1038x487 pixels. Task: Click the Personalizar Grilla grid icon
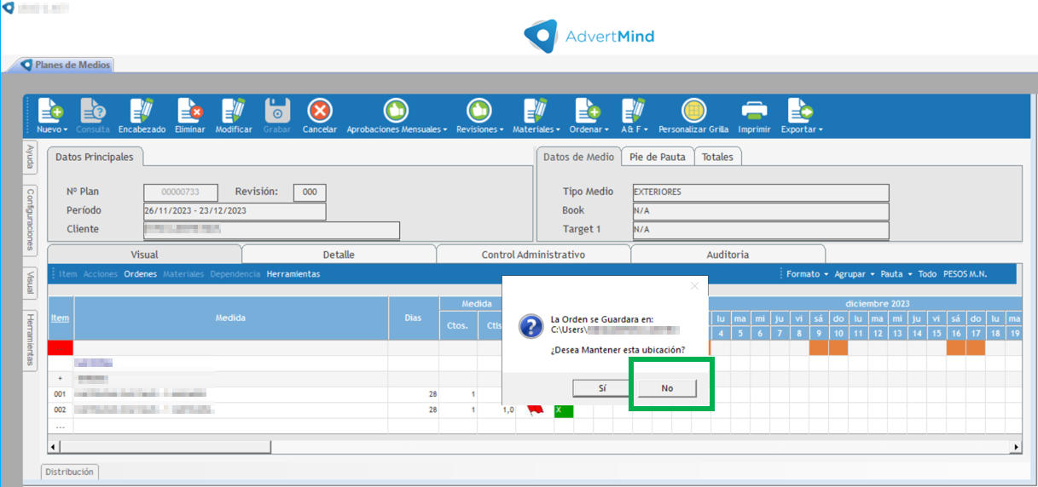[693, 111]
